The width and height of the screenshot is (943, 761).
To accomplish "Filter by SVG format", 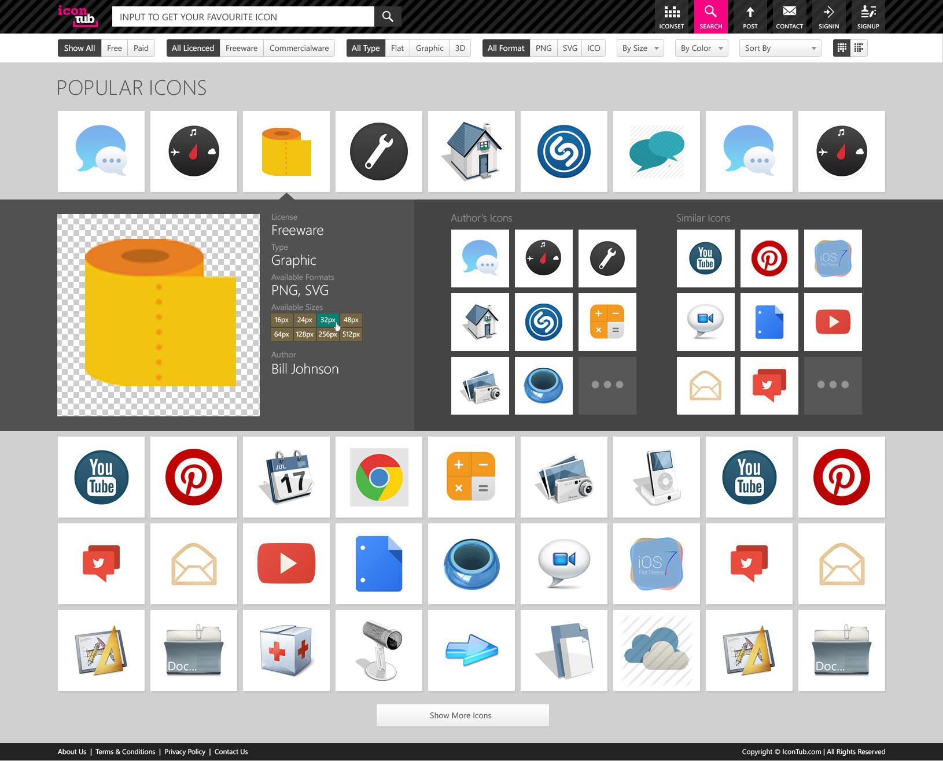I will click(570, 48).
